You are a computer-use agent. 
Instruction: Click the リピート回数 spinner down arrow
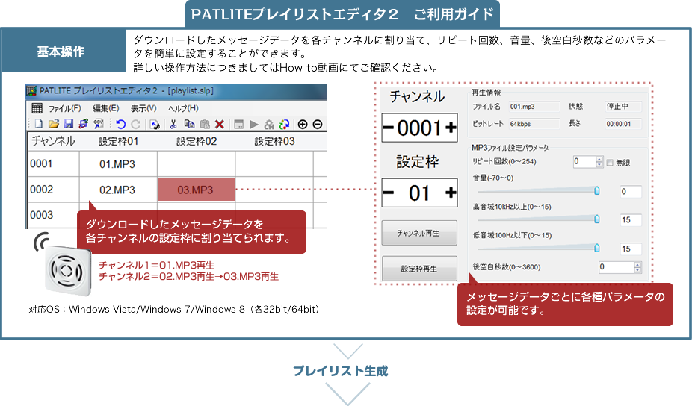[599, 164]
